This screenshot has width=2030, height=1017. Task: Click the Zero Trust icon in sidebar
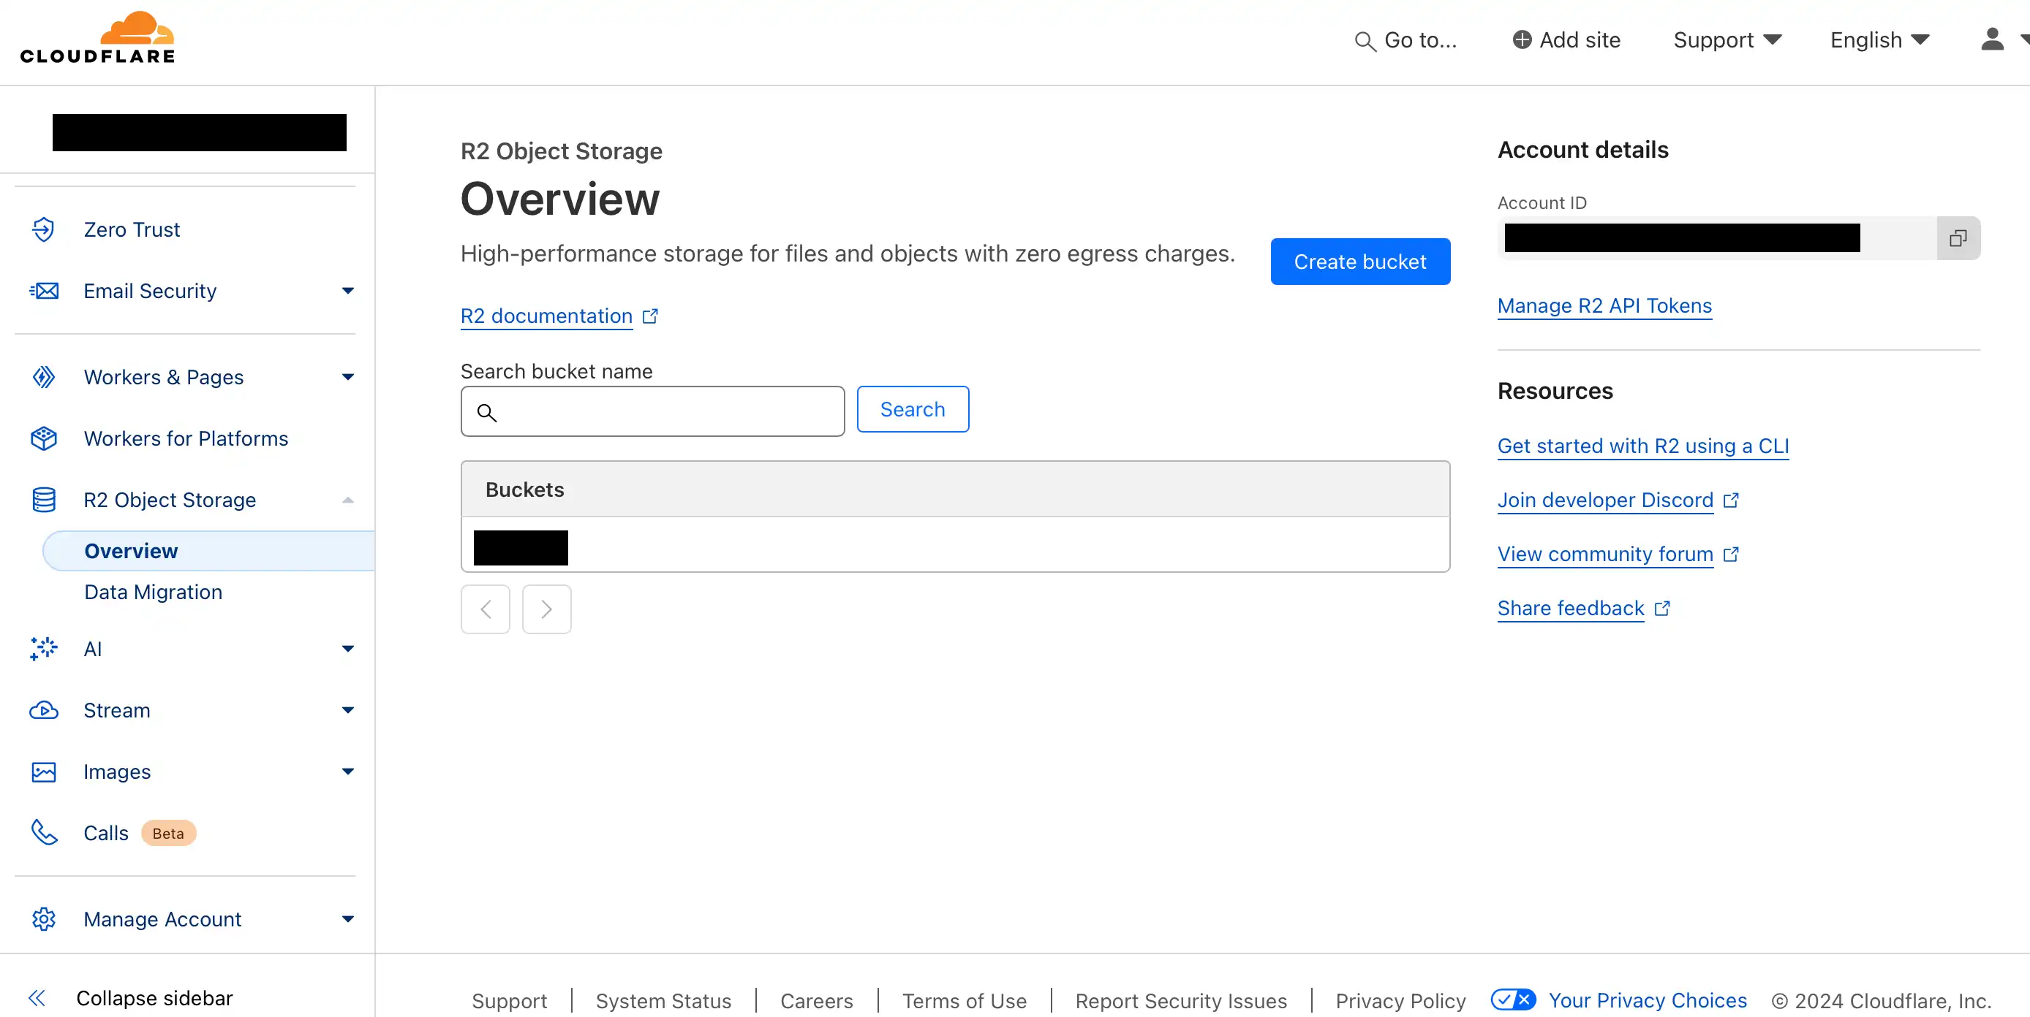(x=43, y=229)
